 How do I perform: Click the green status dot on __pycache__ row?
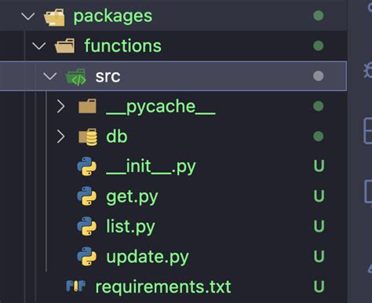tap(319, 106)
